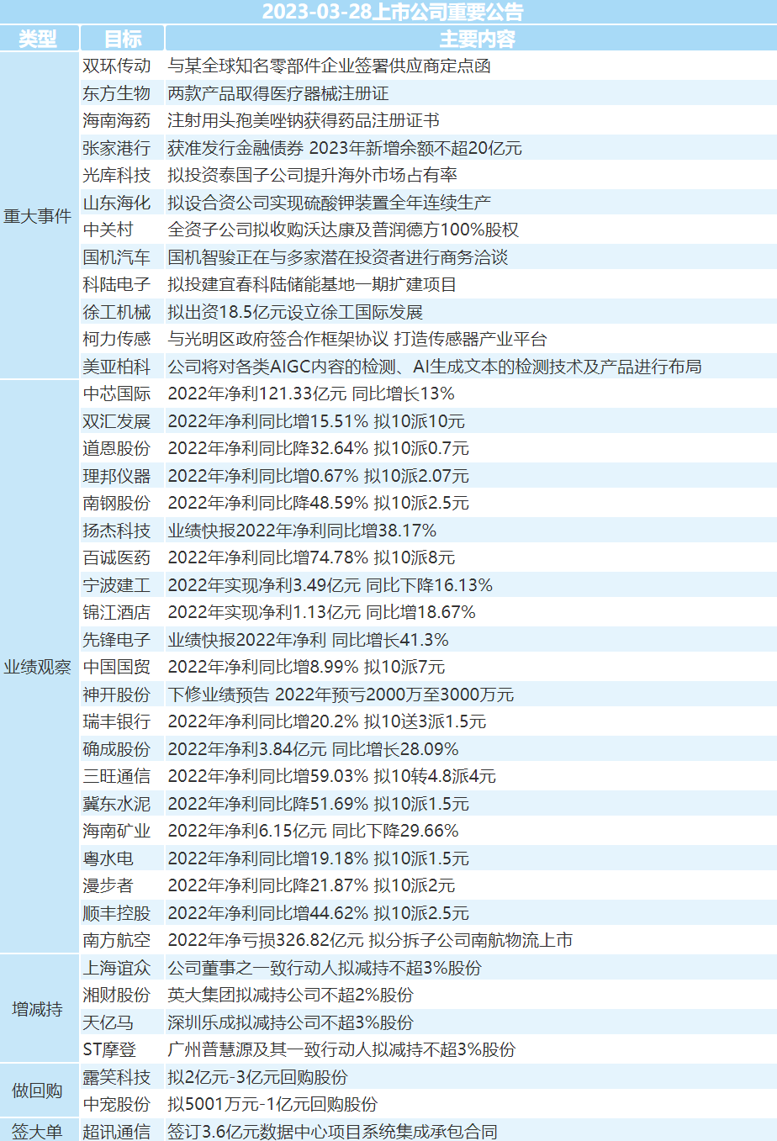This screenshot has width=777, height=1141.
Task: Click text 拟出资18.5亿元设立徐工国际发展
Action: tap(295, 312)
